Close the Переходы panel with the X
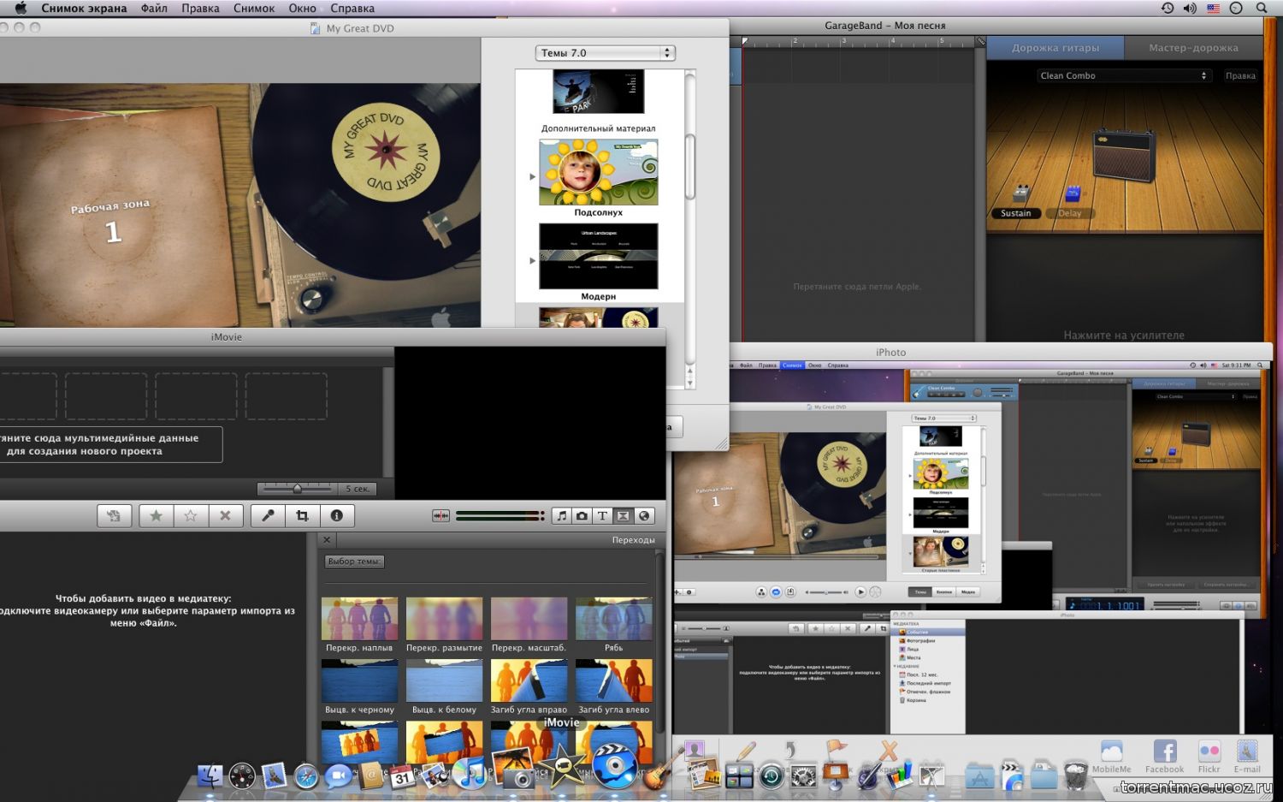The height and width of the screenshot is (802, 1283). [327, 540]
